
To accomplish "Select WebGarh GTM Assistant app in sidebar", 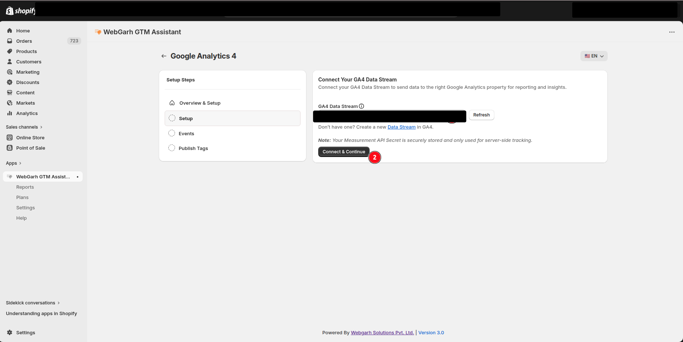I will click(x=43, y=177).
